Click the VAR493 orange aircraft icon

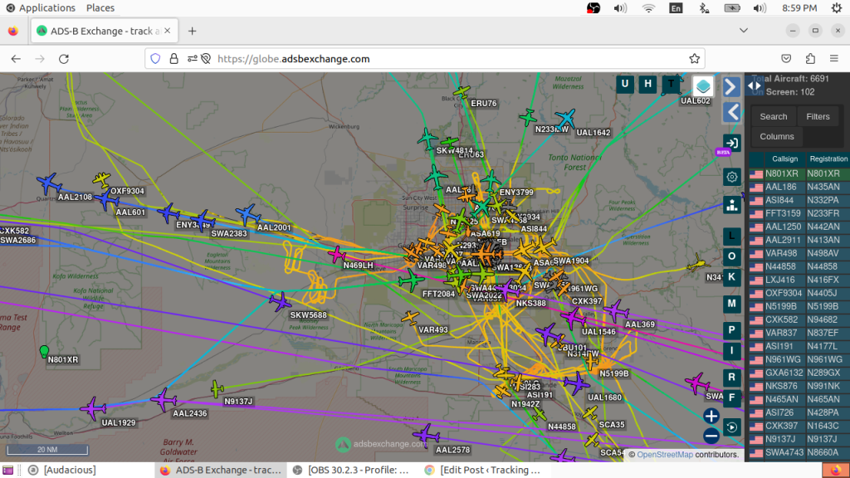(410, 318)
